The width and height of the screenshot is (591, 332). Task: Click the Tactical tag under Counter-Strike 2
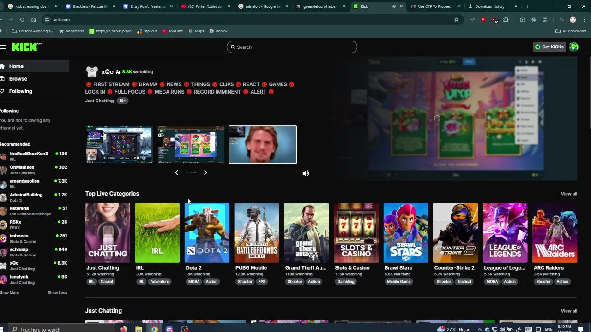click(464, 282)
